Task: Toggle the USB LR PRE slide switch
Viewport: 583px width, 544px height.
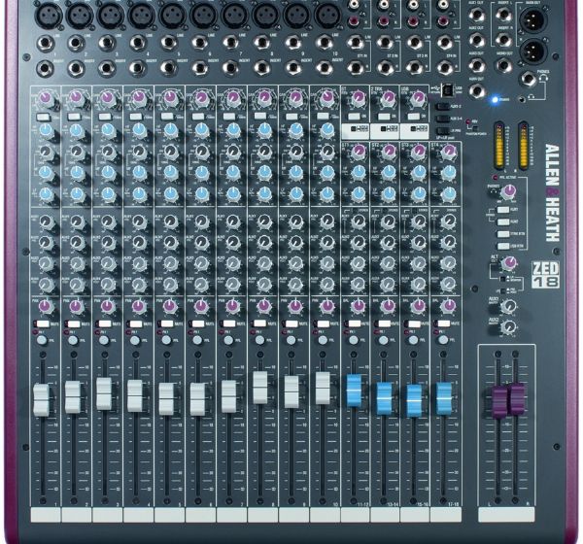Action: (442, 131)
